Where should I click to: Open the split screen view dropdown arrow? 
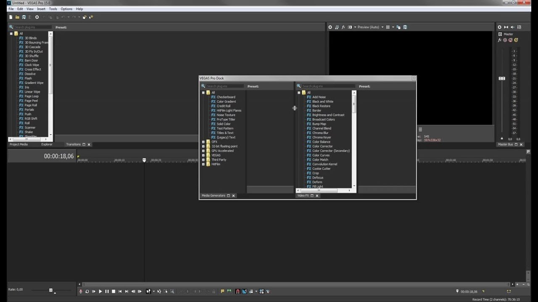pos(355,27)
